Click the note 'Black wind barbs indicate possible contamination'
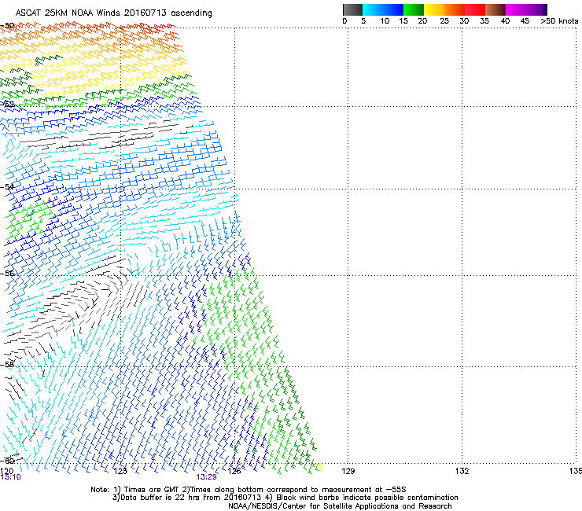Image resolution: width=582 pixels, height=511 pixels. (x=367, y=498)
